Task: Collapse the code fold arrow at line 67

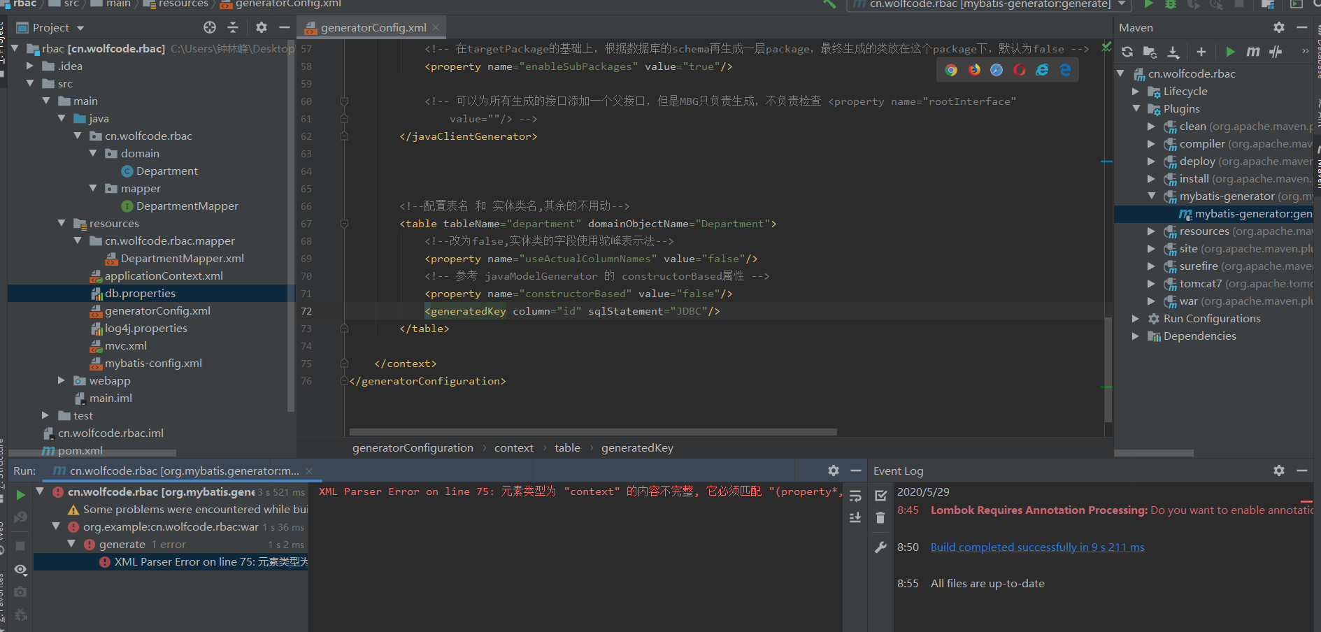Action: [x=343, y=224]
